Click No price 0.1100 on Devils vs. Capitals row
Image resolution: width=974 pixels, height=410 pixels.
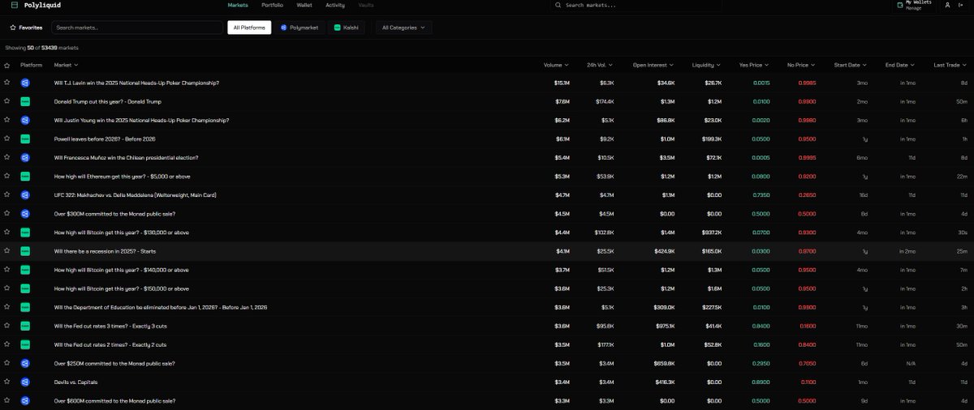tap(808, 382)
